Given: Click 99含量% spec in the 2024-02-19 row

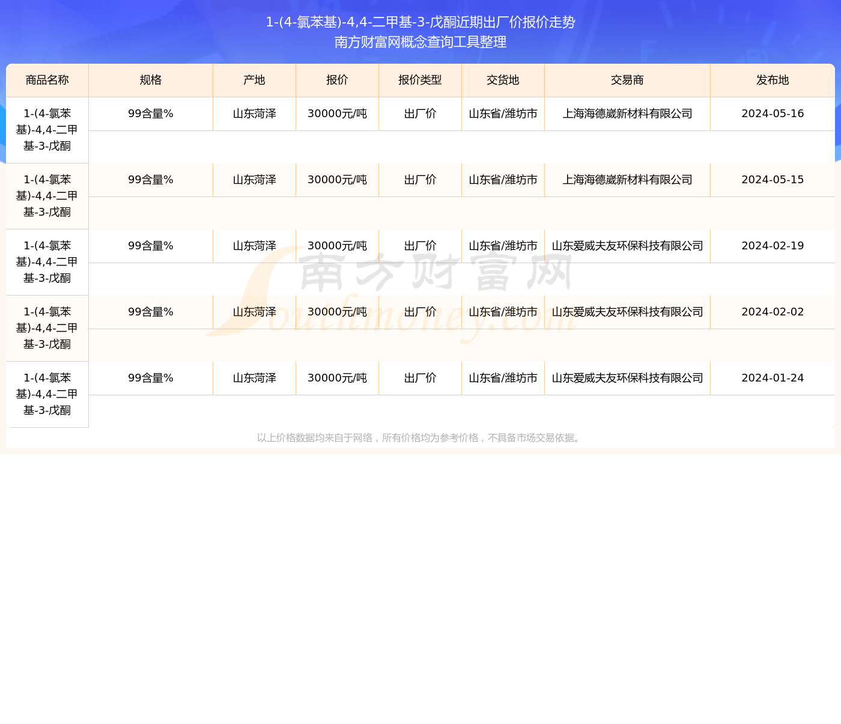Looking at the screenshot, I should pos(151,246).
